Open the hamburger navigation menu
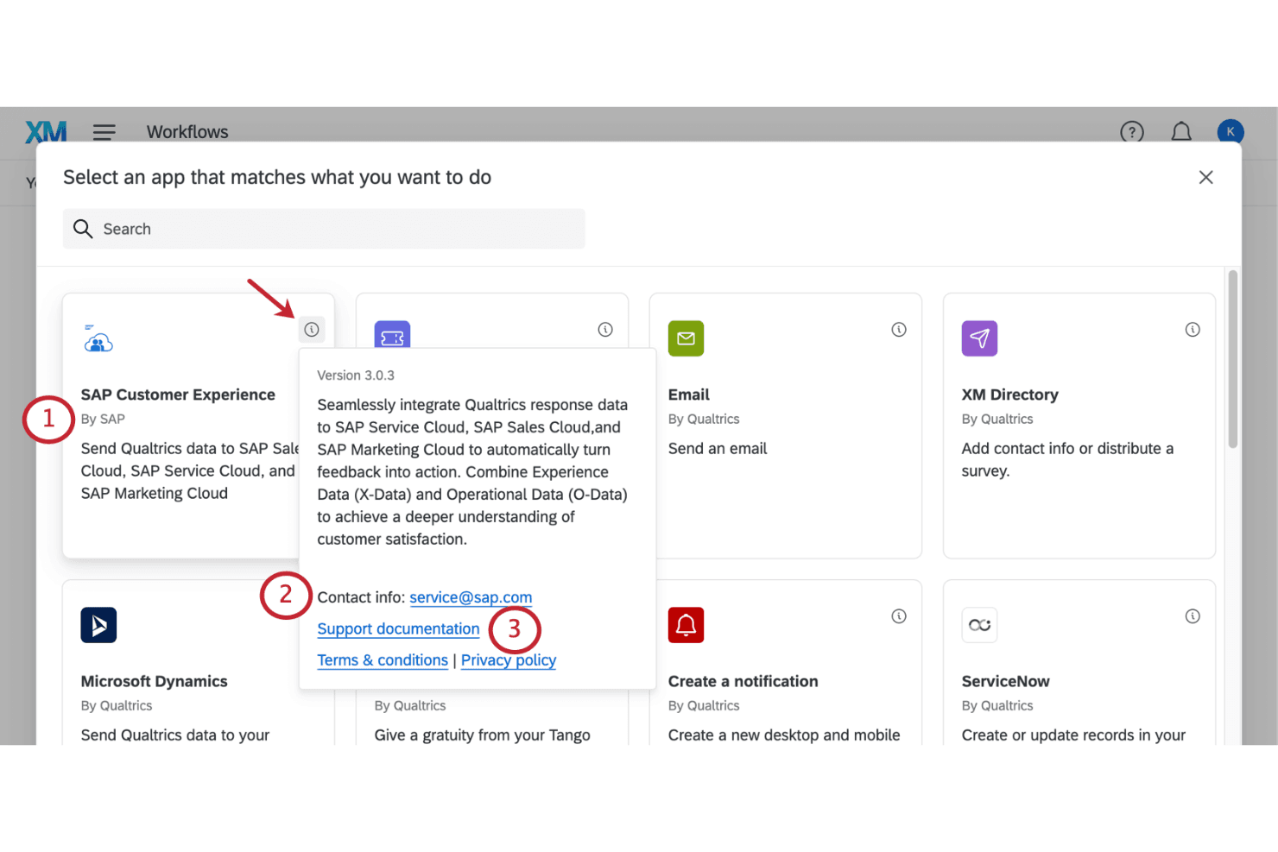Image resolution: width=1278 pixels, height=852 pixels. [104, 132]
